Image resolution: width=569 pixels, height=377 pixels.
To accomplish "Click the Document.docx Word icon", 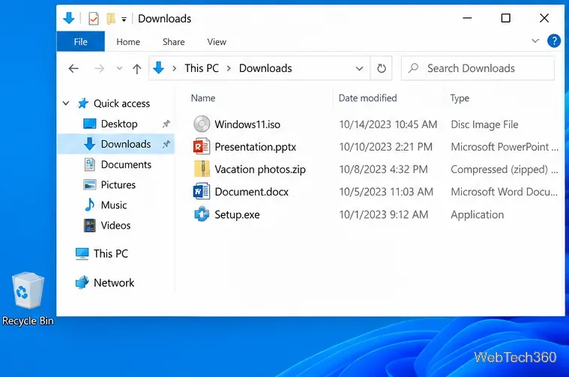I will point(202,191).
